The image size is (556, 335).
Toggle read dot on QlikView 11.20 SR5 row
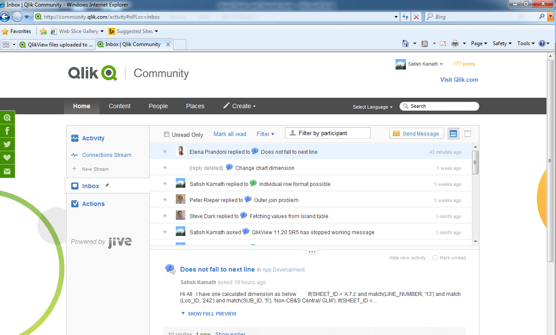pos(165,232)
